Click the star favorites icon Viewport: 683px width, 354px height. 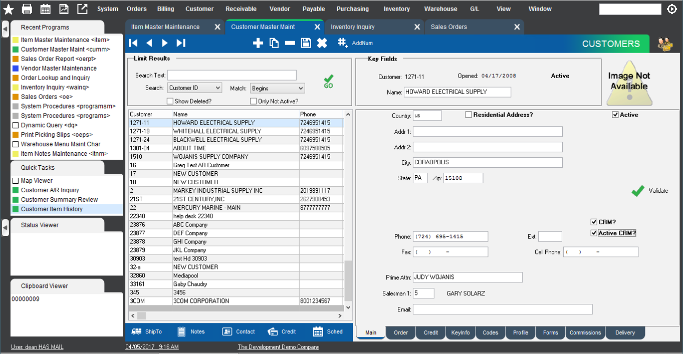[x=9, y=9]
